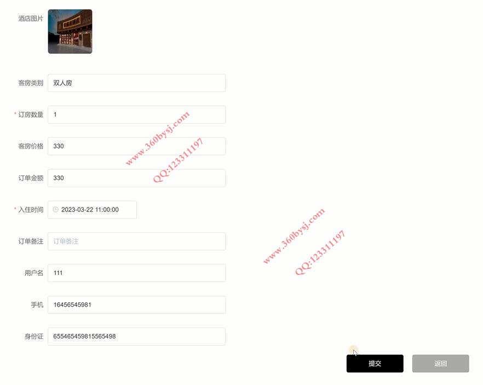
Task: Click the 订单备注 label text
Action: point(31,241)
